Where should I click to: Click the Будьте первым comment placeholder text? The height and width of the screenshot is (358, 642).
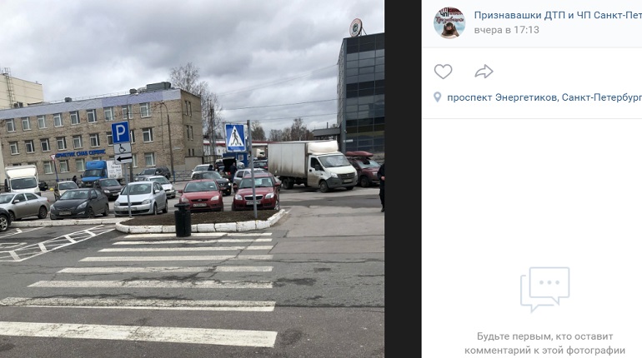click(x=544, y=343)
